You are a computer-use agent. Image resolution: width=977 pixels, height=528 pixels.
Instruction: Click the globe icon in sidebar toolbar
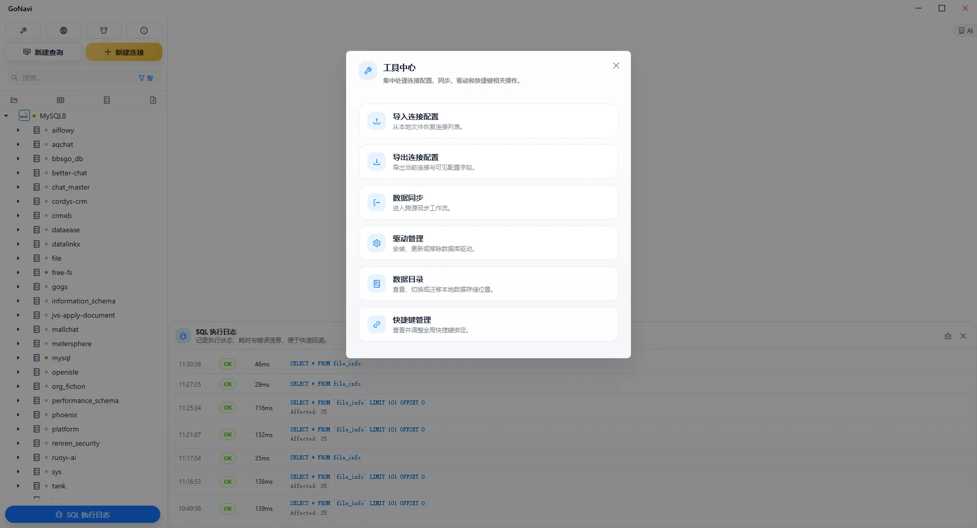coord(64,30)
